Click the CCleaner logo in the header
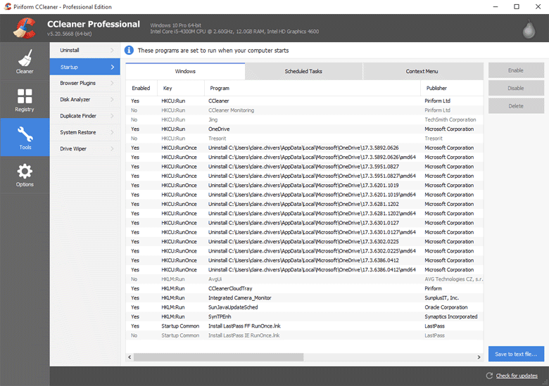This screenshot has height=386, width=549. pos(25,28)
